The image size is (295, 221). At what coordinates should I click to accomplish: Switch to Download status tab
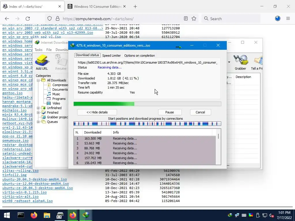click(x=87, y=55)
